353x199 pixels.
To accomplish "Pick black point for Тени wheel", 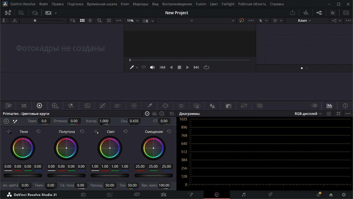I will coord(9,132).
